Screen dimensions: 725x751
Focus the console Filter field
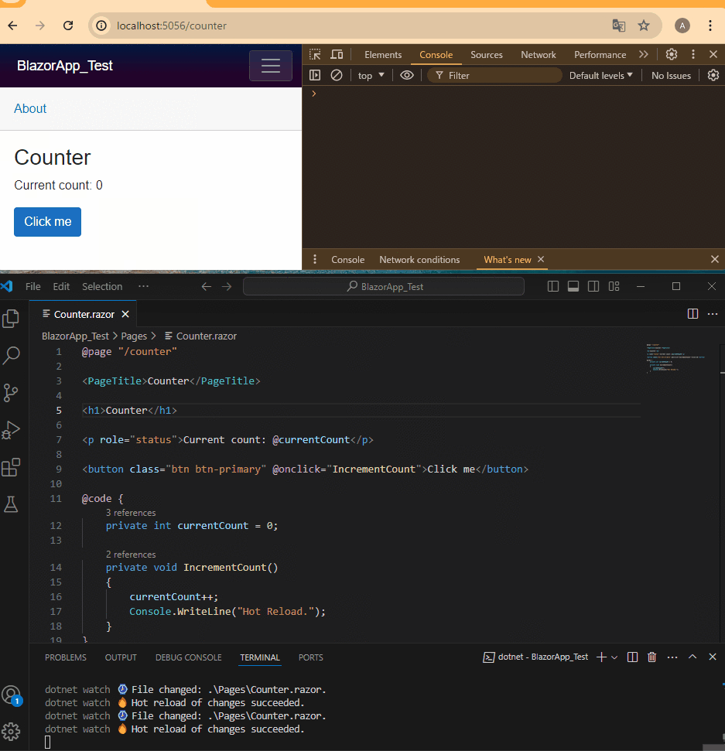click(x=495, y=75)
